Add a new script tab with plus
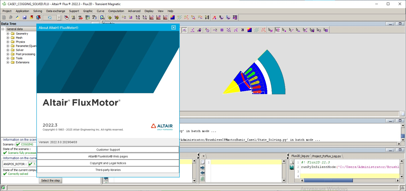This screenshot has height=191, width=406. [x=204, y=156]
